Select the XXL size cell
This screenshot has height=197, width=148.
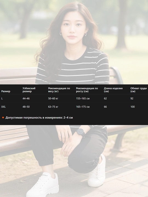click(x=3, y=107)
